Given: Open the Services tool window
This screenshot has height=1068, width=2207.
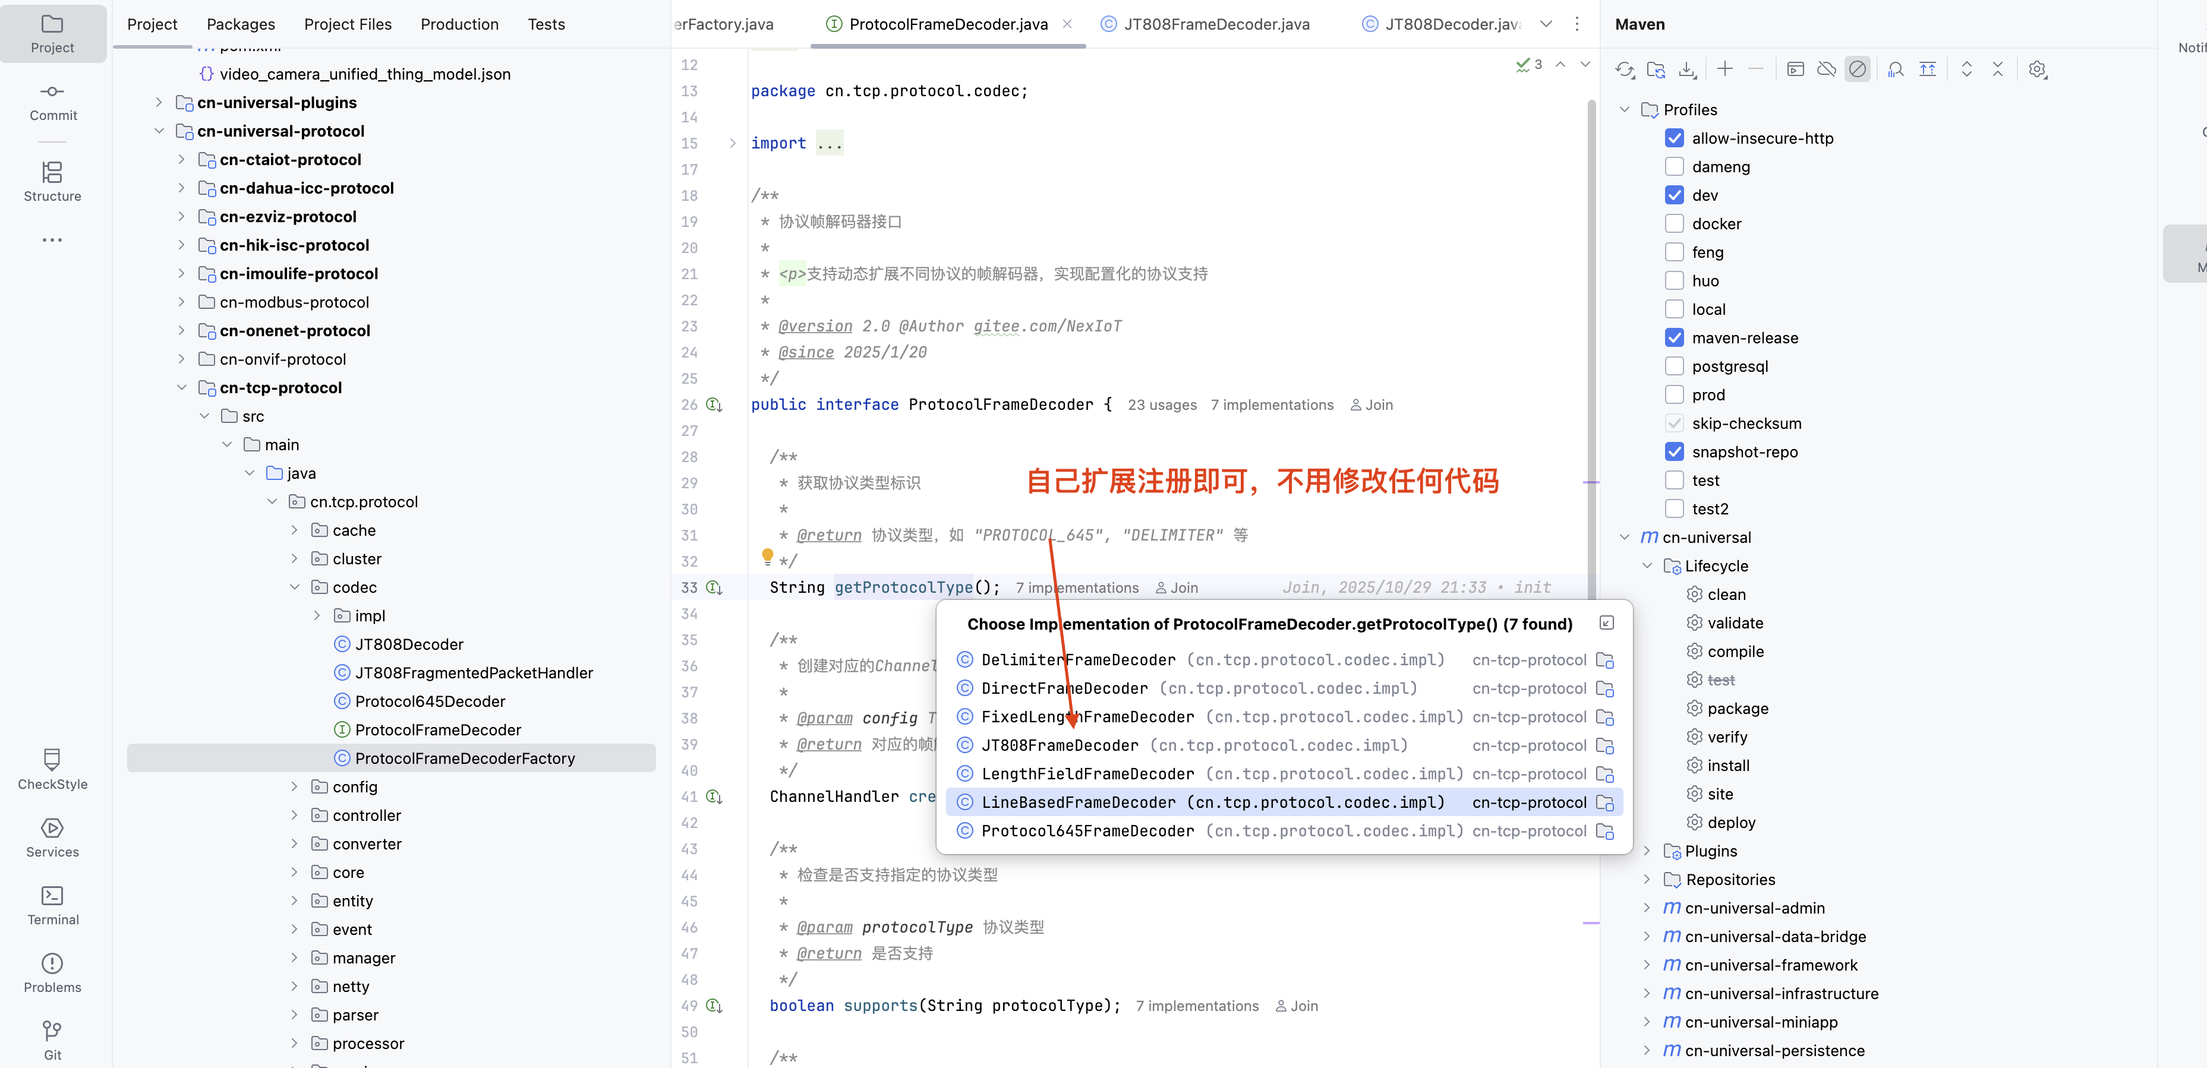Looking at the screenshot, I should pos(52,838).
